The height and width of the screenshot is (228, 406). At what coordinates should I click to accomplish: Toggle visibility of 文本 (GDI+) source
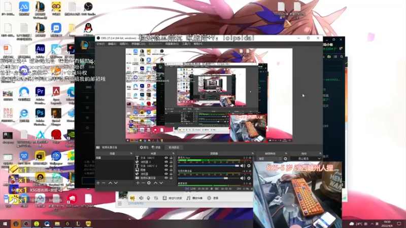[166, 158]
